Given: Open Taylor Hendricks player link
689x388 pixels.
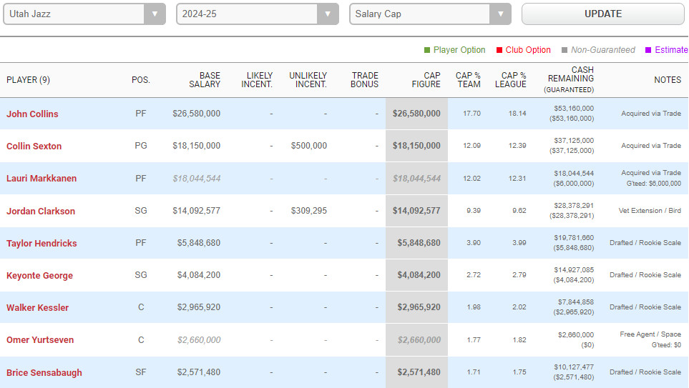Looking at the screenshot, I should 41,243.
